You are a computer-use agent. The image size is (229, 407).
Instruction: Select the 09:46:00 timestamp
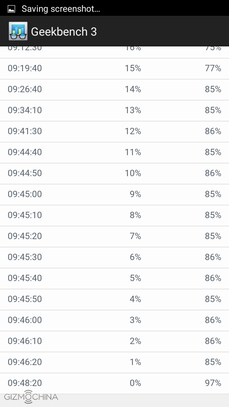pyautogui.click(x=25, y=320)
